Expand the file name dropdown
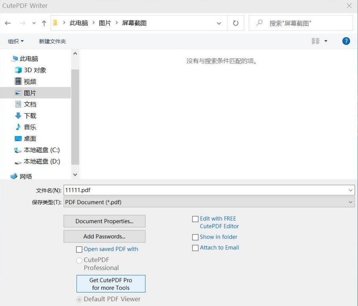 [350, 190]
